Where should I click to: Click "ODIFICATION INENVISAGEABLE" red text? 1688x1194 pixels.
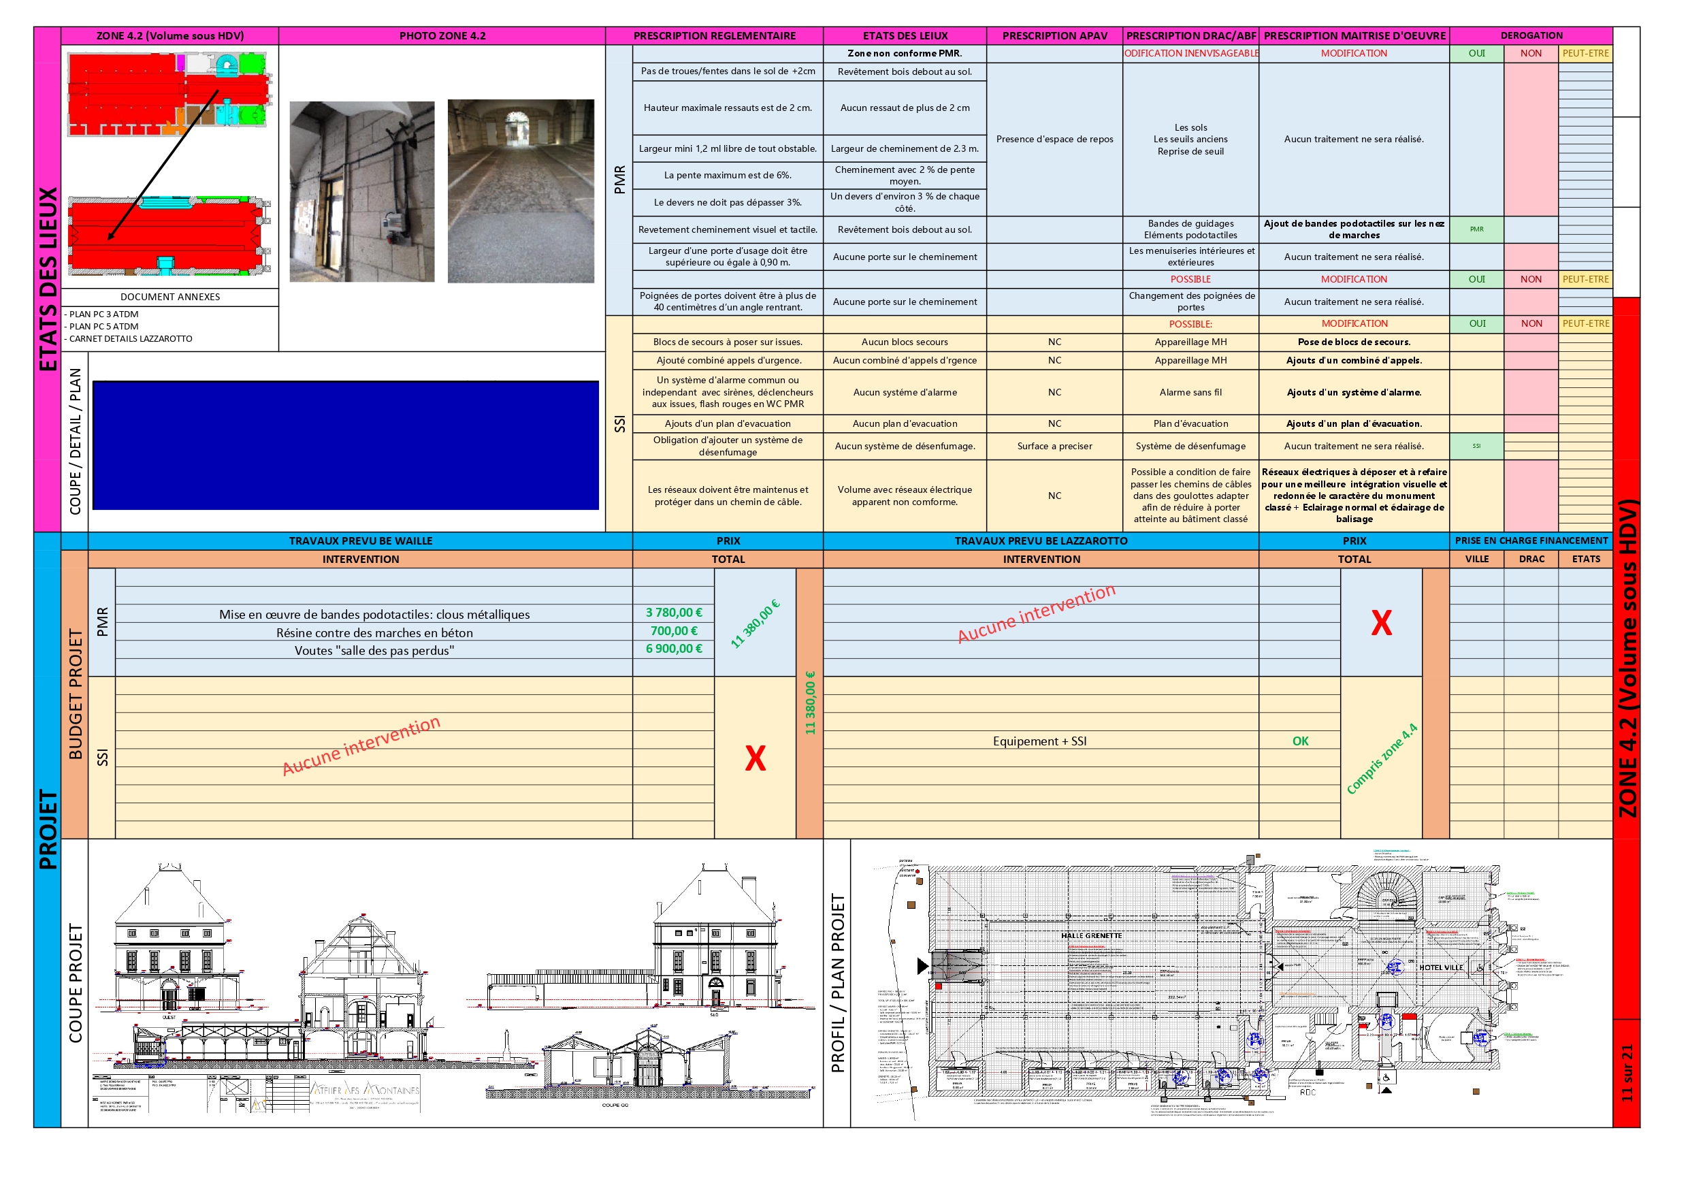pos(1191,53)
